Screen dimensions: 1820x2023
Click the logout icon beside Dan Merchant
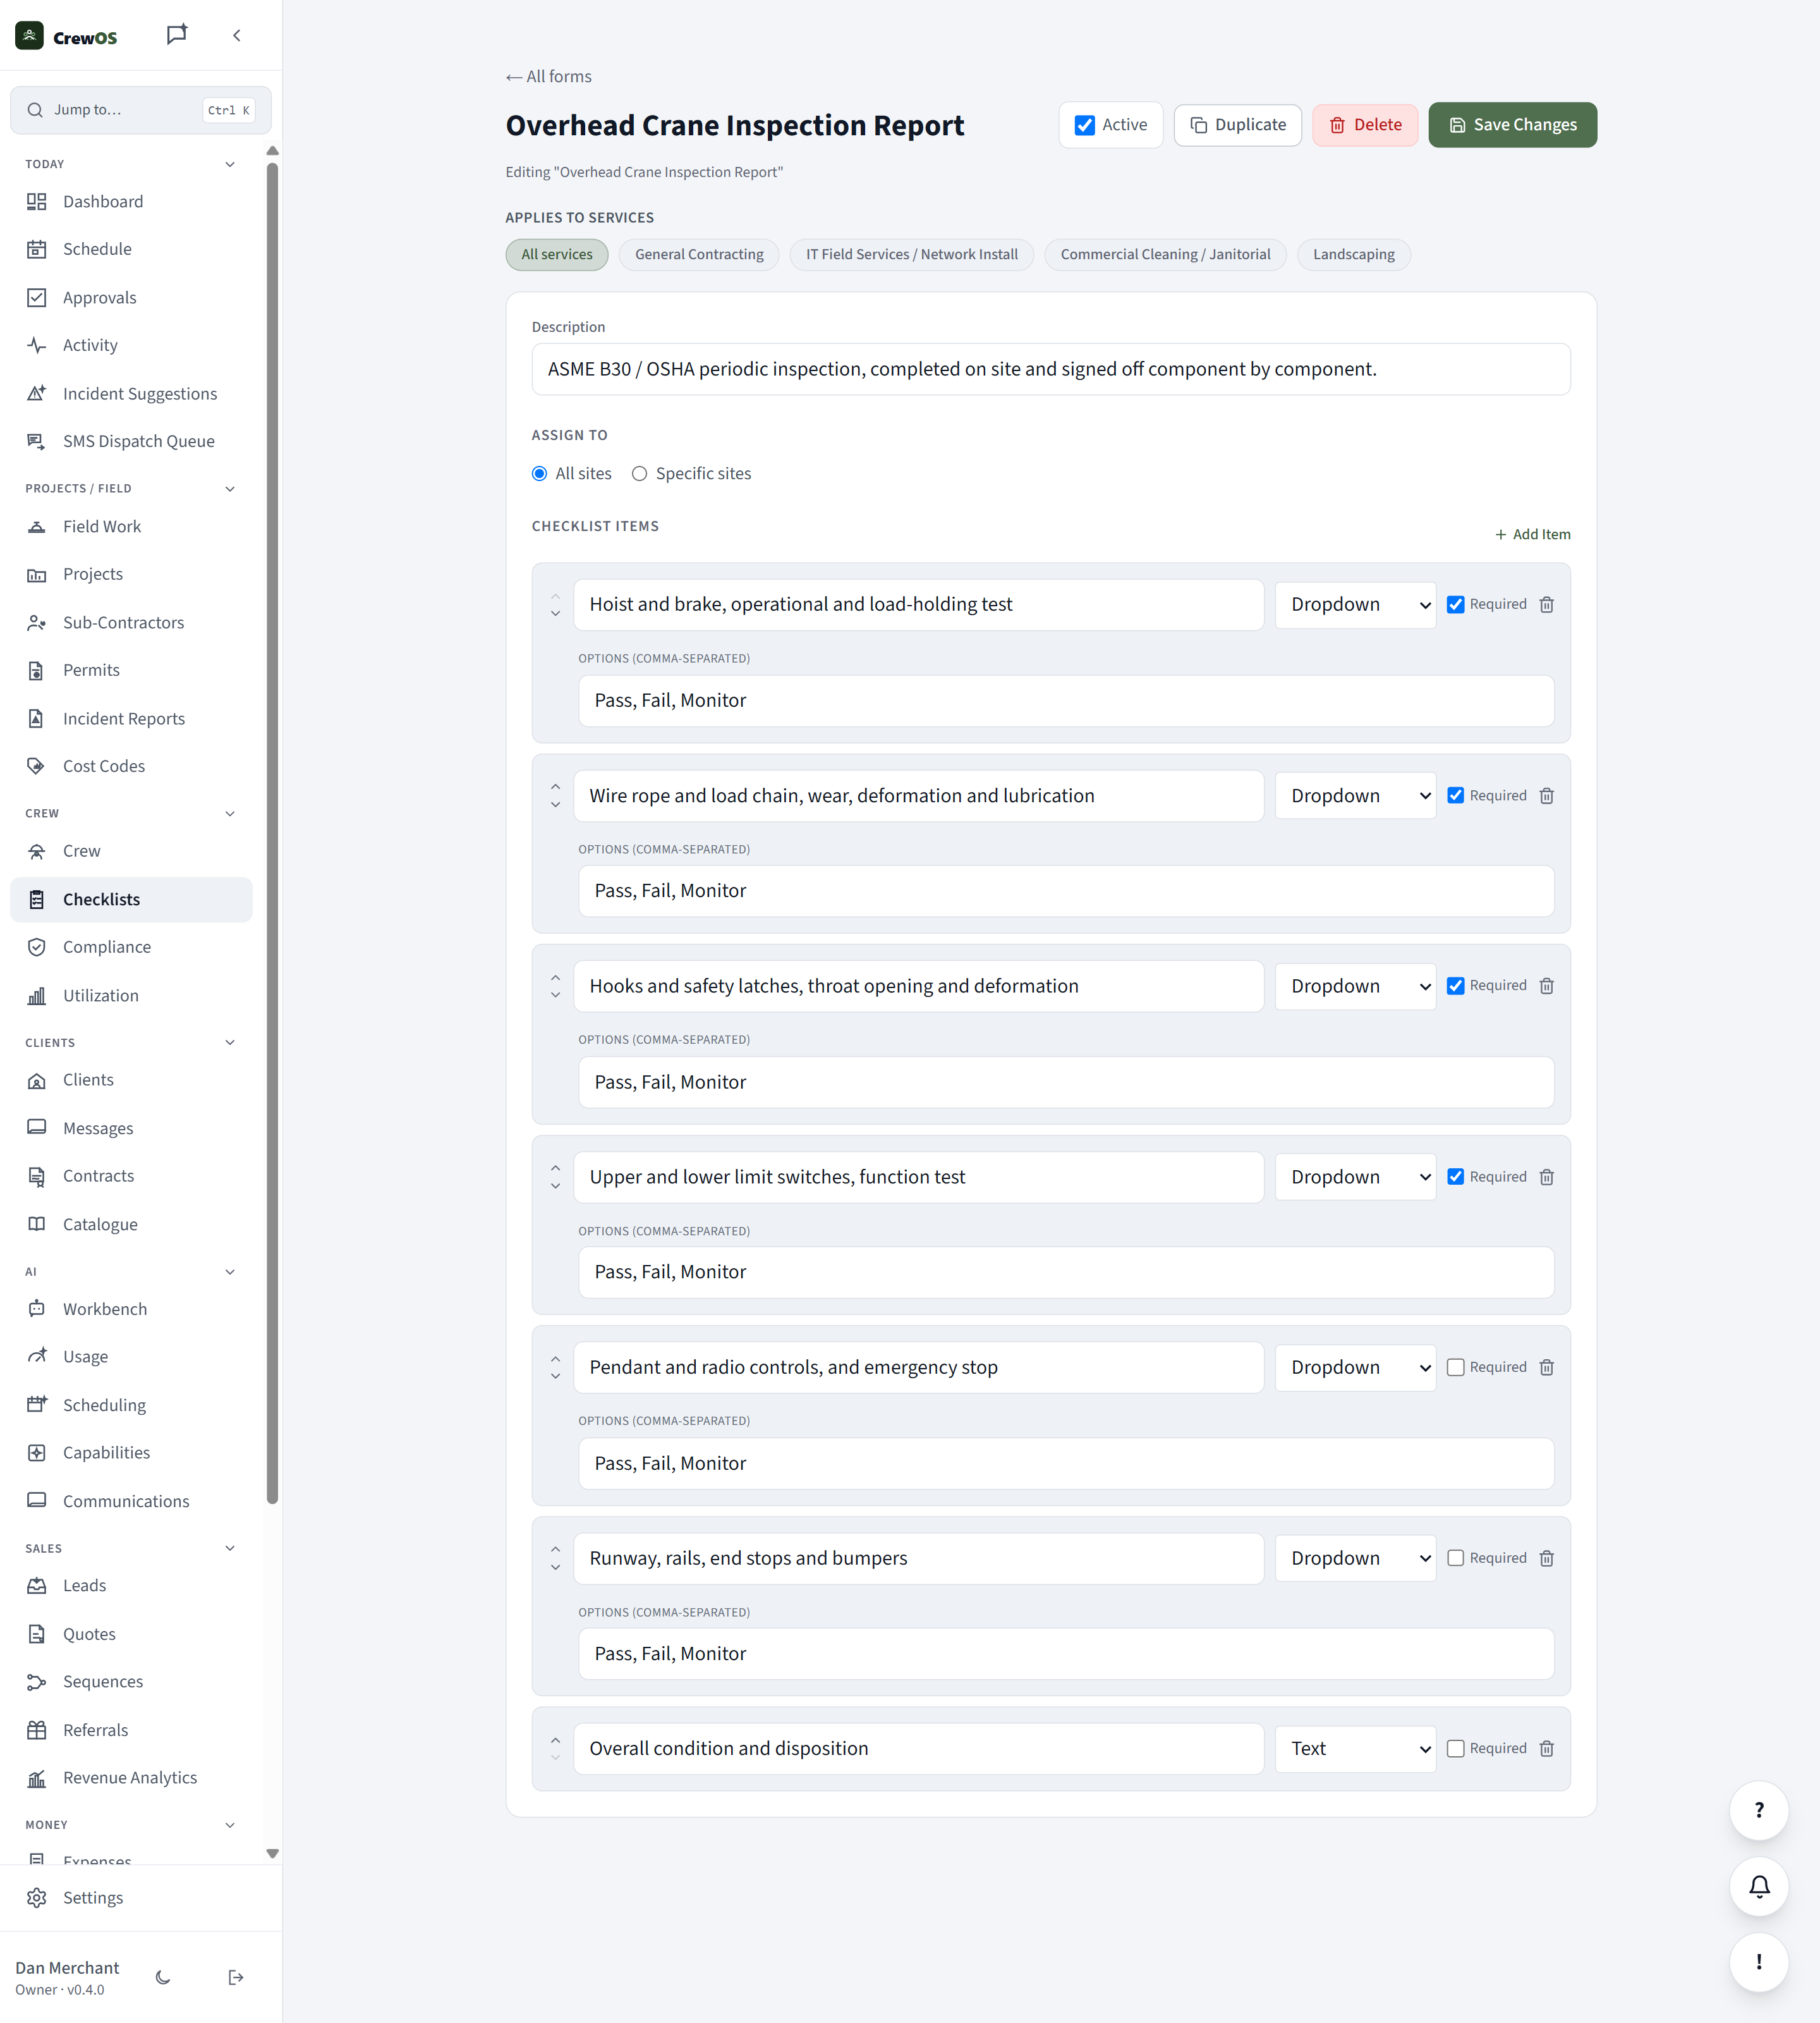click(236, 1977)
